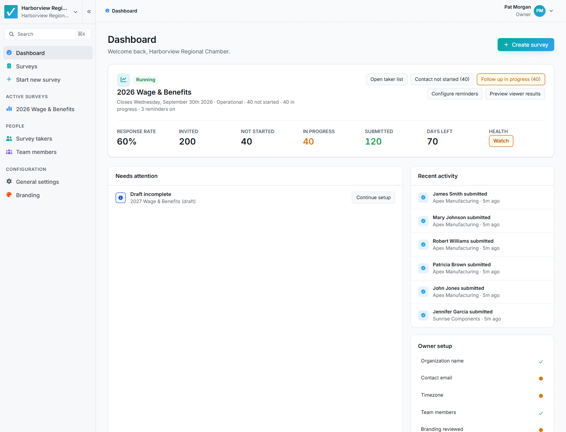
Task: Click the General settings gear icon
Action: pyautogui.click(x=9, y=181)
